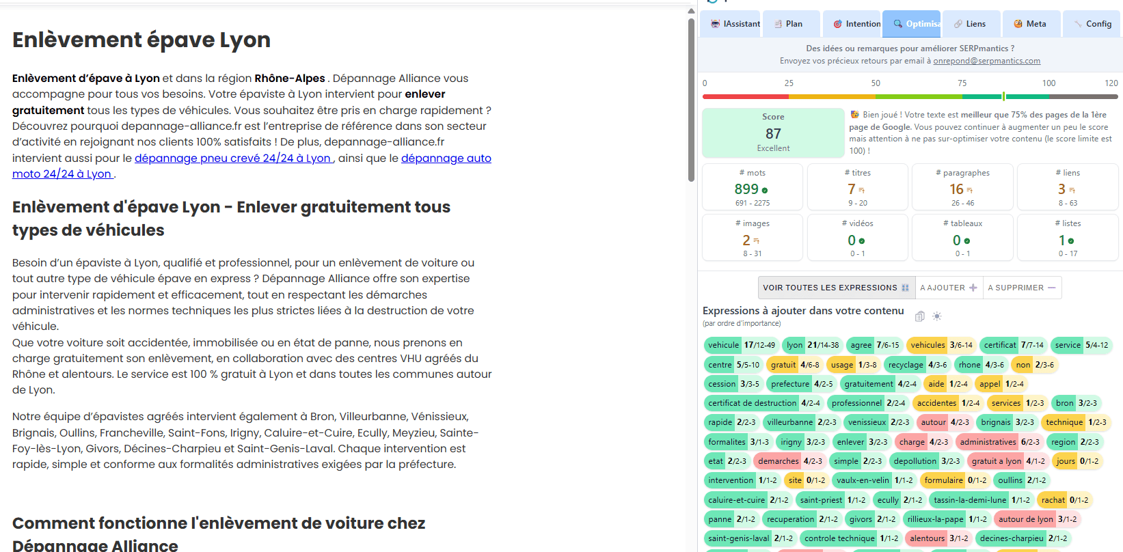
Task: Click the Score 87 Excellent box
Action: click(773, 133)
